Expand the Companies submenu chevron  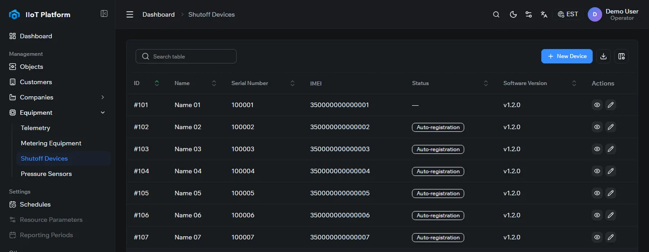click(103, 97)
